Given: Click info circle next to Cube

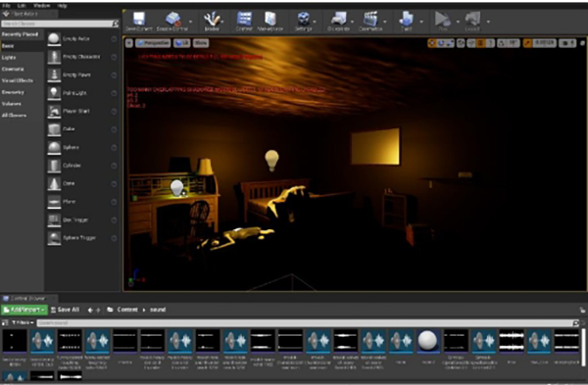Looking at the screenshot, I should click(x=114, y=129).
